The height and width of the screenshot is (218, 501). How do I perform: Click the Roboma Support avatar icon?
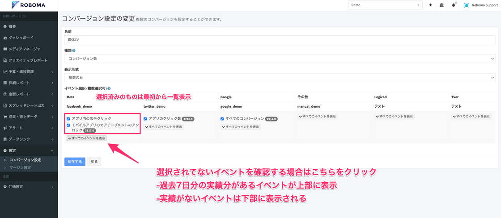[467, 5]
